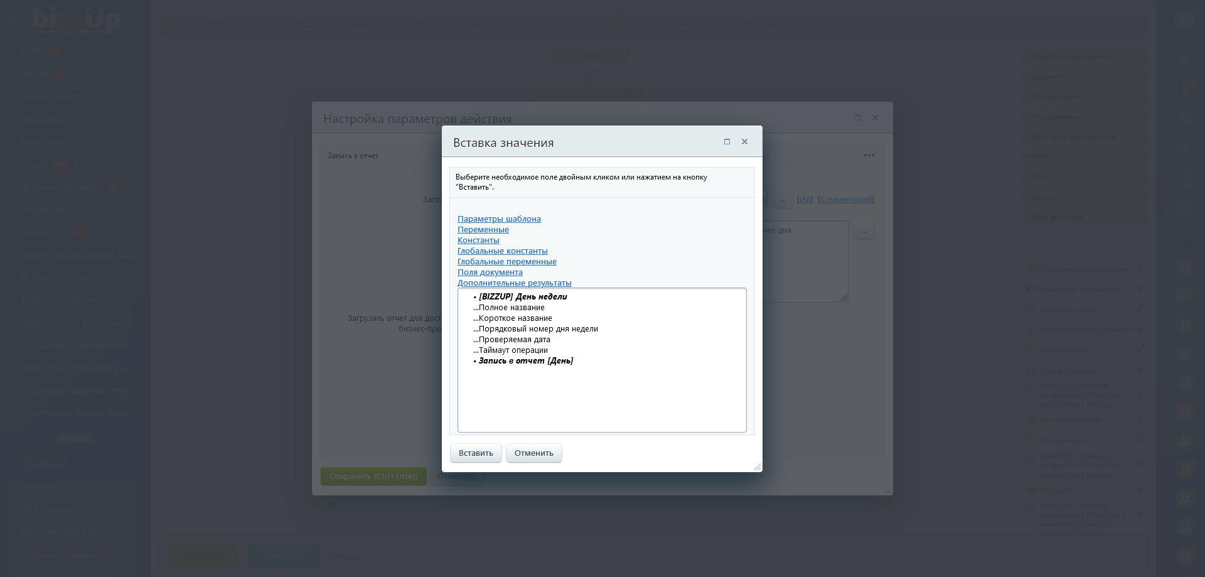The image size is (1205, 577).
Task: Select the "Запись в отчет [День]" entry
Action: pos(525,361)
